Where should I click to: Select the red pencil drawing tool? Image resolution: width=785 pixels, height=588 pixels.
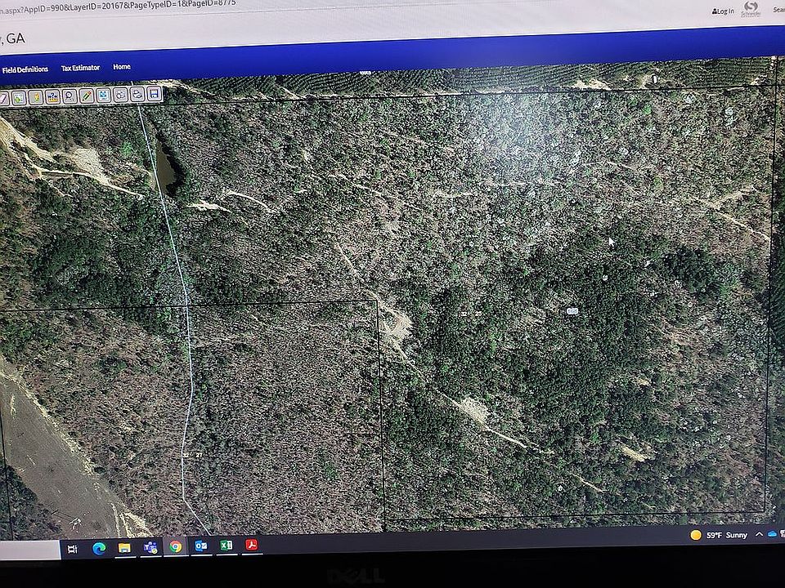84,96
